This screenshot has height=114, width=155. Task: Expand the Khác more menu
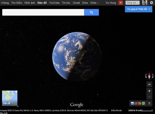coord(95,3)
